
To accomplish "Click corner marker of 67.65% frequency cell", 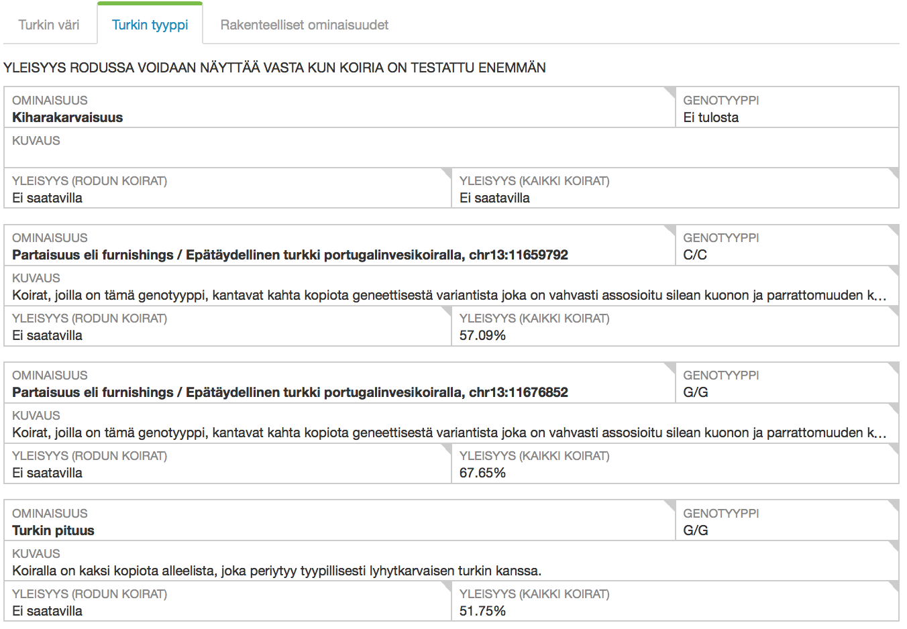I will click(894, 448).
